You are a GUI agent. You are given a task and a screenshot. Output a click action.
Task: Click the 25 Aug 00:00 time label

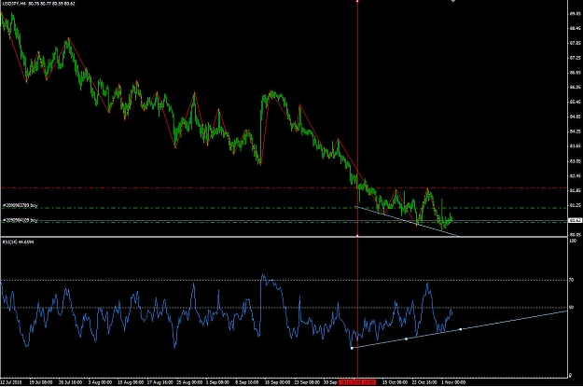[x=189, y=382]
